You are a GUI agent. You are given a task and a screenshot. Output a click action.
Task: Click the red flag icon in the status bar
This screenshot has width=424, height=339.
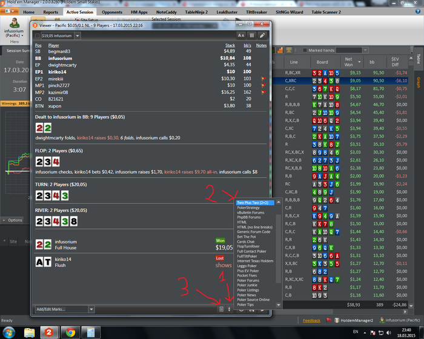[328, 320]
